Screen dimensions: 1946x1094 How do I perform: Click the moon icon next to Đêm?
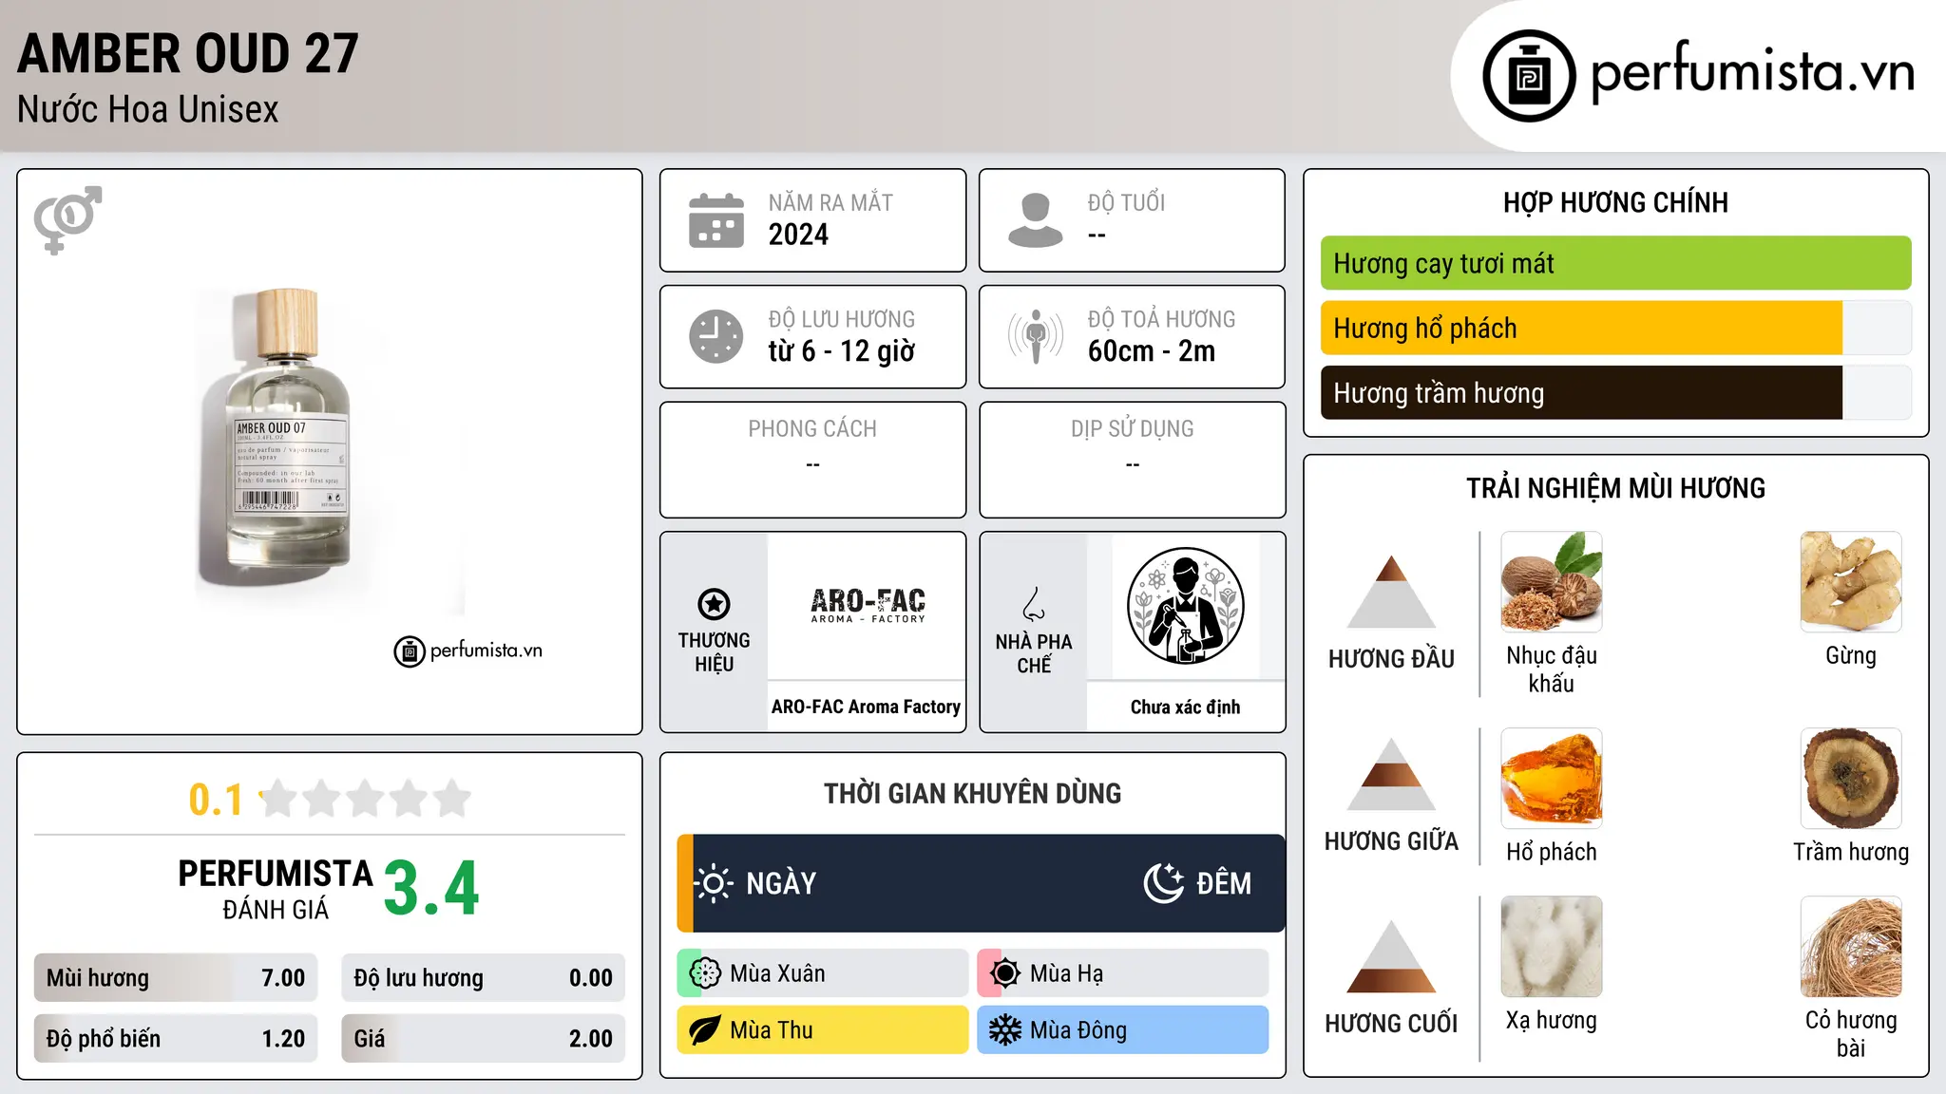[1164, 883]
